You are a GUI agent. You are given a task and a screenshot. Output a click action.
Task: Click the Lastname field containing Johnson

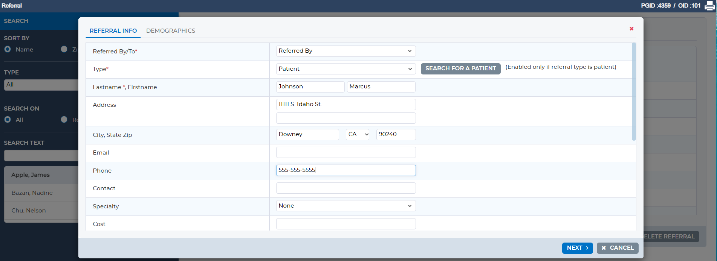click(x=310, y=87)
